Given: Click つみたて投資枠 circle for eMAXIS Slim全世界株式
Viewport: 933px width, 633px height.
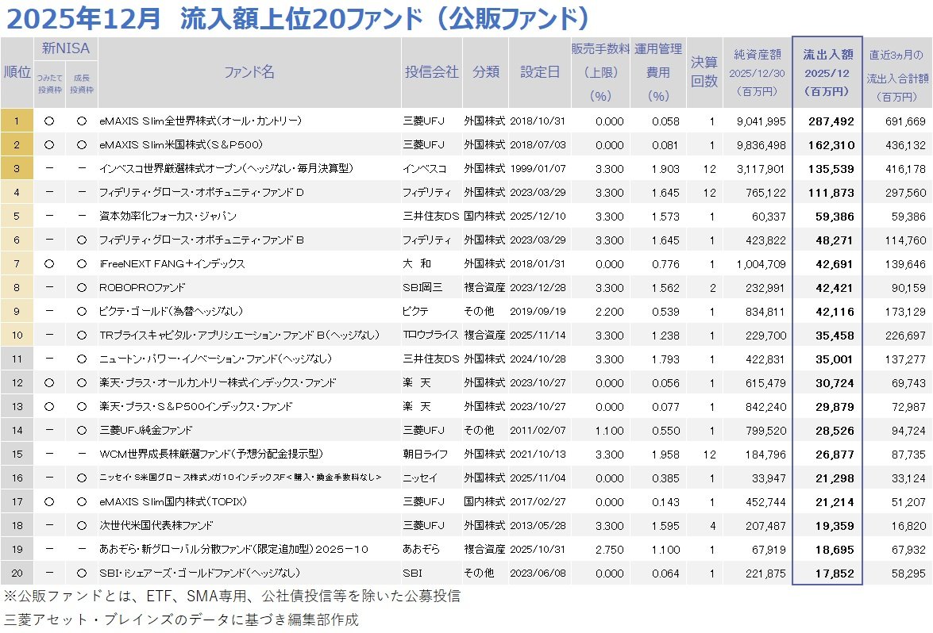Looking at the screenshot, I should pyautogui.click(x=49, y=121).
